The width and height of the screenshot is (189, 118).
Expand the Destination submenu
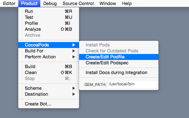(x=49, y=94)
